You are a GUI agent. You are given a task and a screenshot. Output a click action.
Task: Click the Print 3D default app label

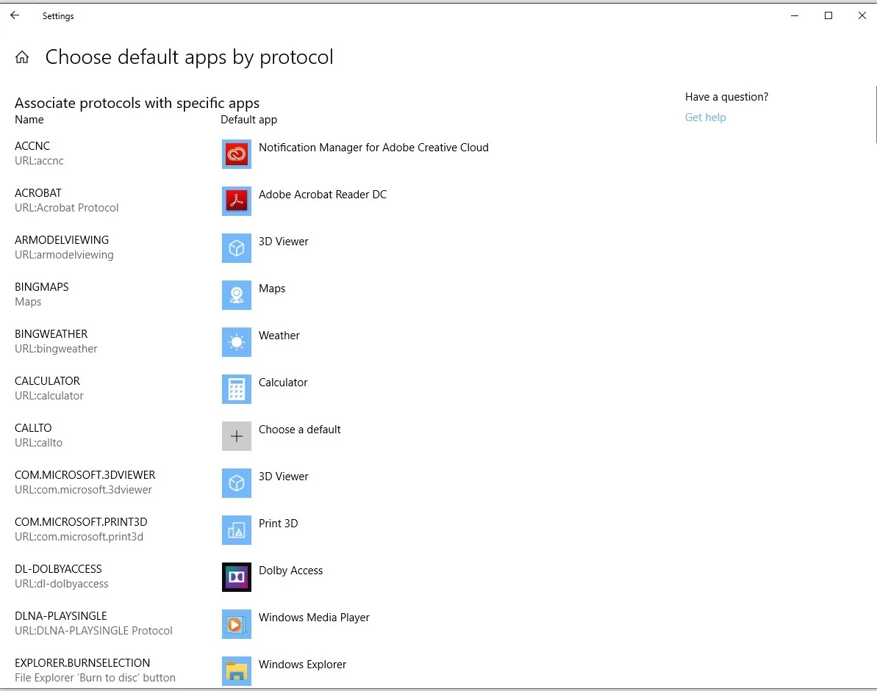pyautogui.click(x=278, y=524)
